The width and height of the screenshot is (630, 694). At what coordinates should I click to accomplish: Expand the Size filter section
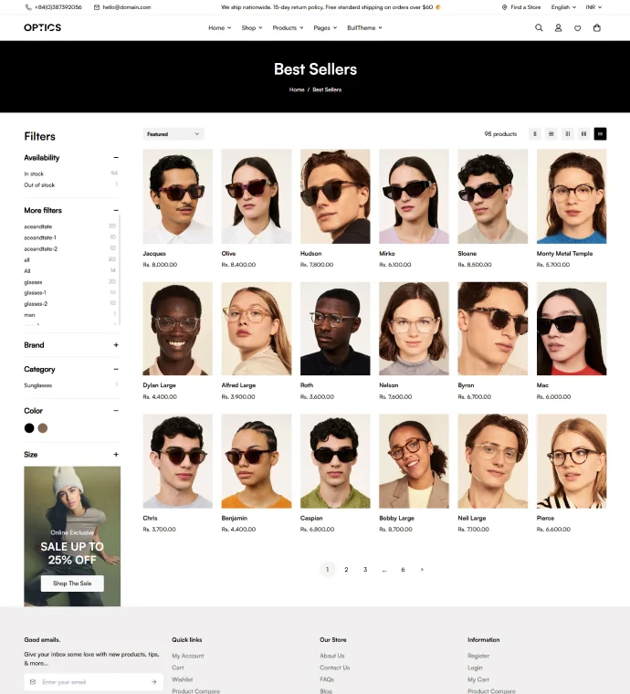116,455
